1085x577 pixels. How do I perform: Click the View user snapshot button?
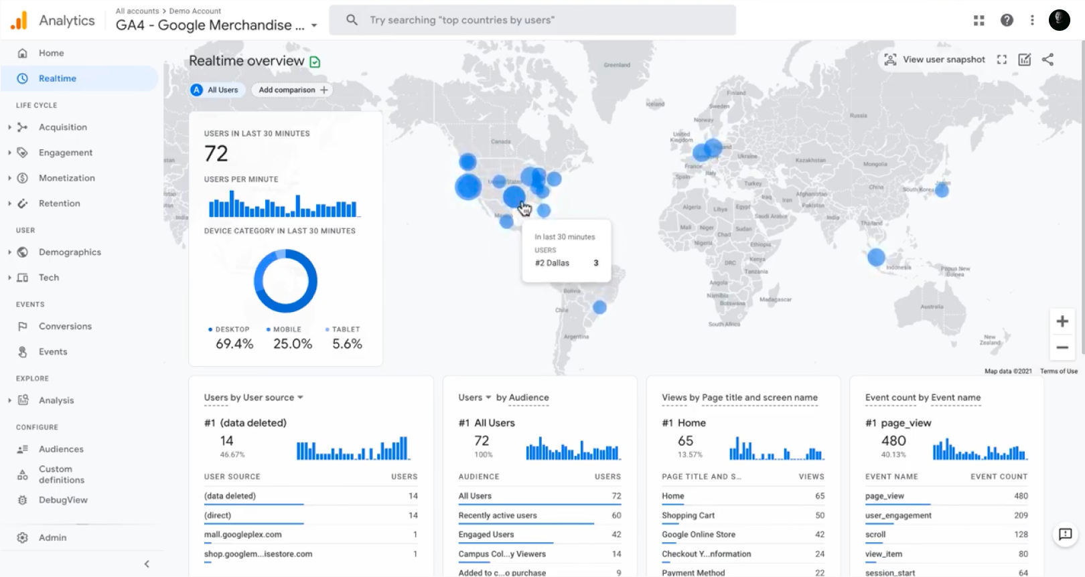[935, 60]
